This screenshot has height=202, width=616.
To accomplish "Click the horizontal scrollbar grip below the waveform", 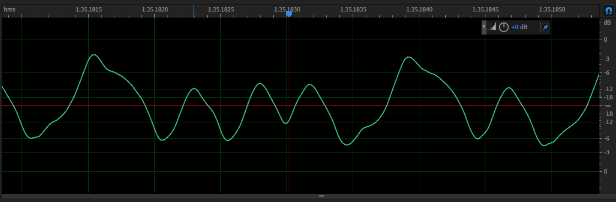I will point(321,196).
